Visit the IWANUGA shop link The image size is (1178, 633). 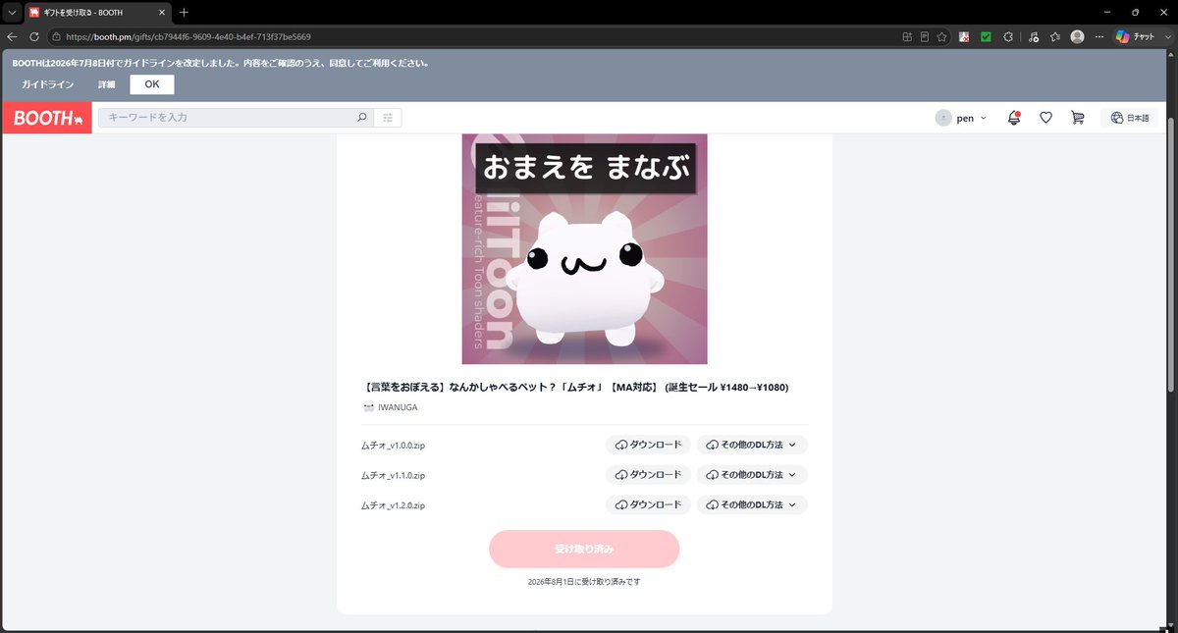(x=390, y=407)
